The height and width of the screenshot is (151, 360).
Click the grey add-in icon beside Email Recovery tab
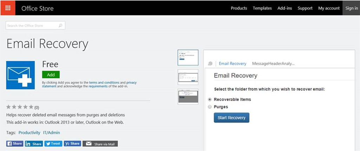(210, 64)
